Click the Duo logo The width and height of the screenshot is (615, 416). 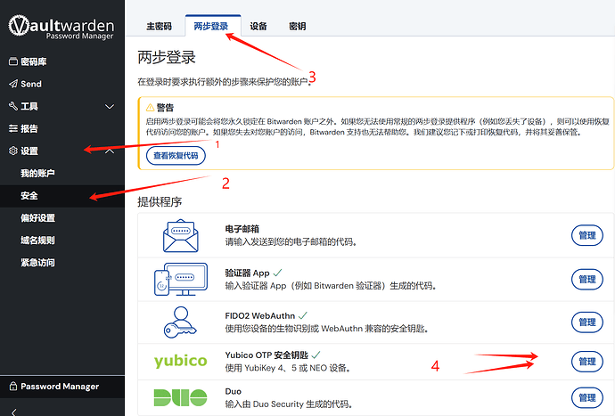click(x=180, y=397)
